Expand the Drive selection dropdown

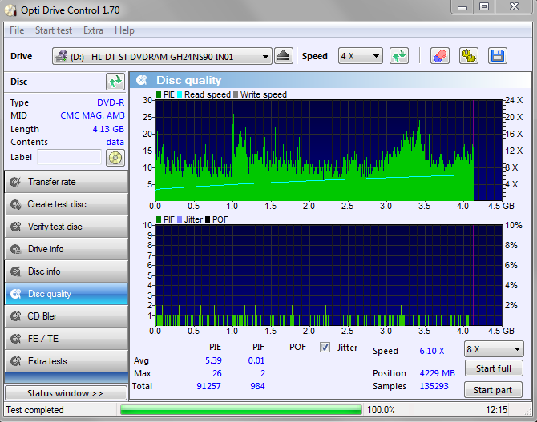click(162, 56)
